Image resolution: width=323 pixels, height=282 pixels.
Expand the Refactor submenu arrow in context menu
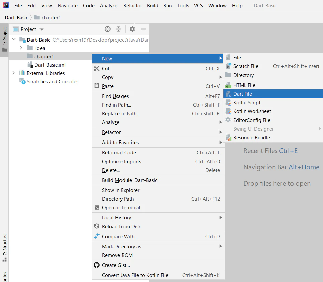[221, 132]
